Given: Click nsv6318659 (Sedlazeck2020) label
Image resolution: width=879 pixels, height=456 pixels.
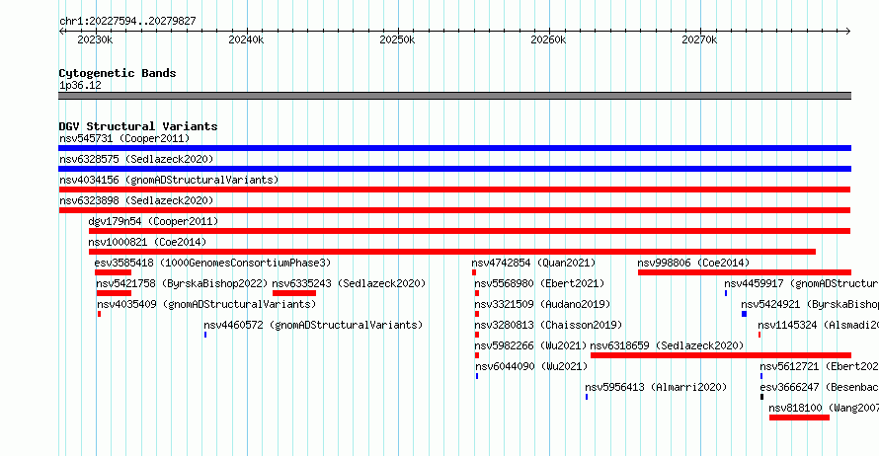Looking at the screenshot, I should (x=667, y=345).
